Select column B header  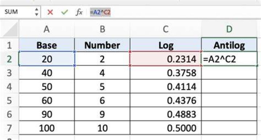(x=102, y=29)
